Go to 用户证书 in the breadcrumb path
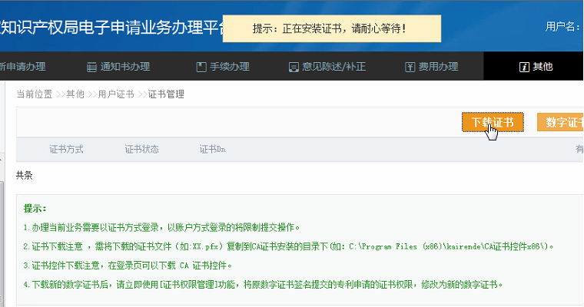Screen dimensions: 584x307 [x=115, y=94]
